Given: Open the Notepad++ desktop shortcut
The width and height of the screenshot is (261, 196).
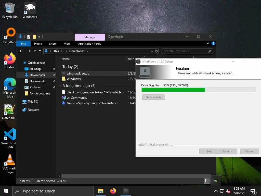Looking at the screenshot, I should coord(9,112).
